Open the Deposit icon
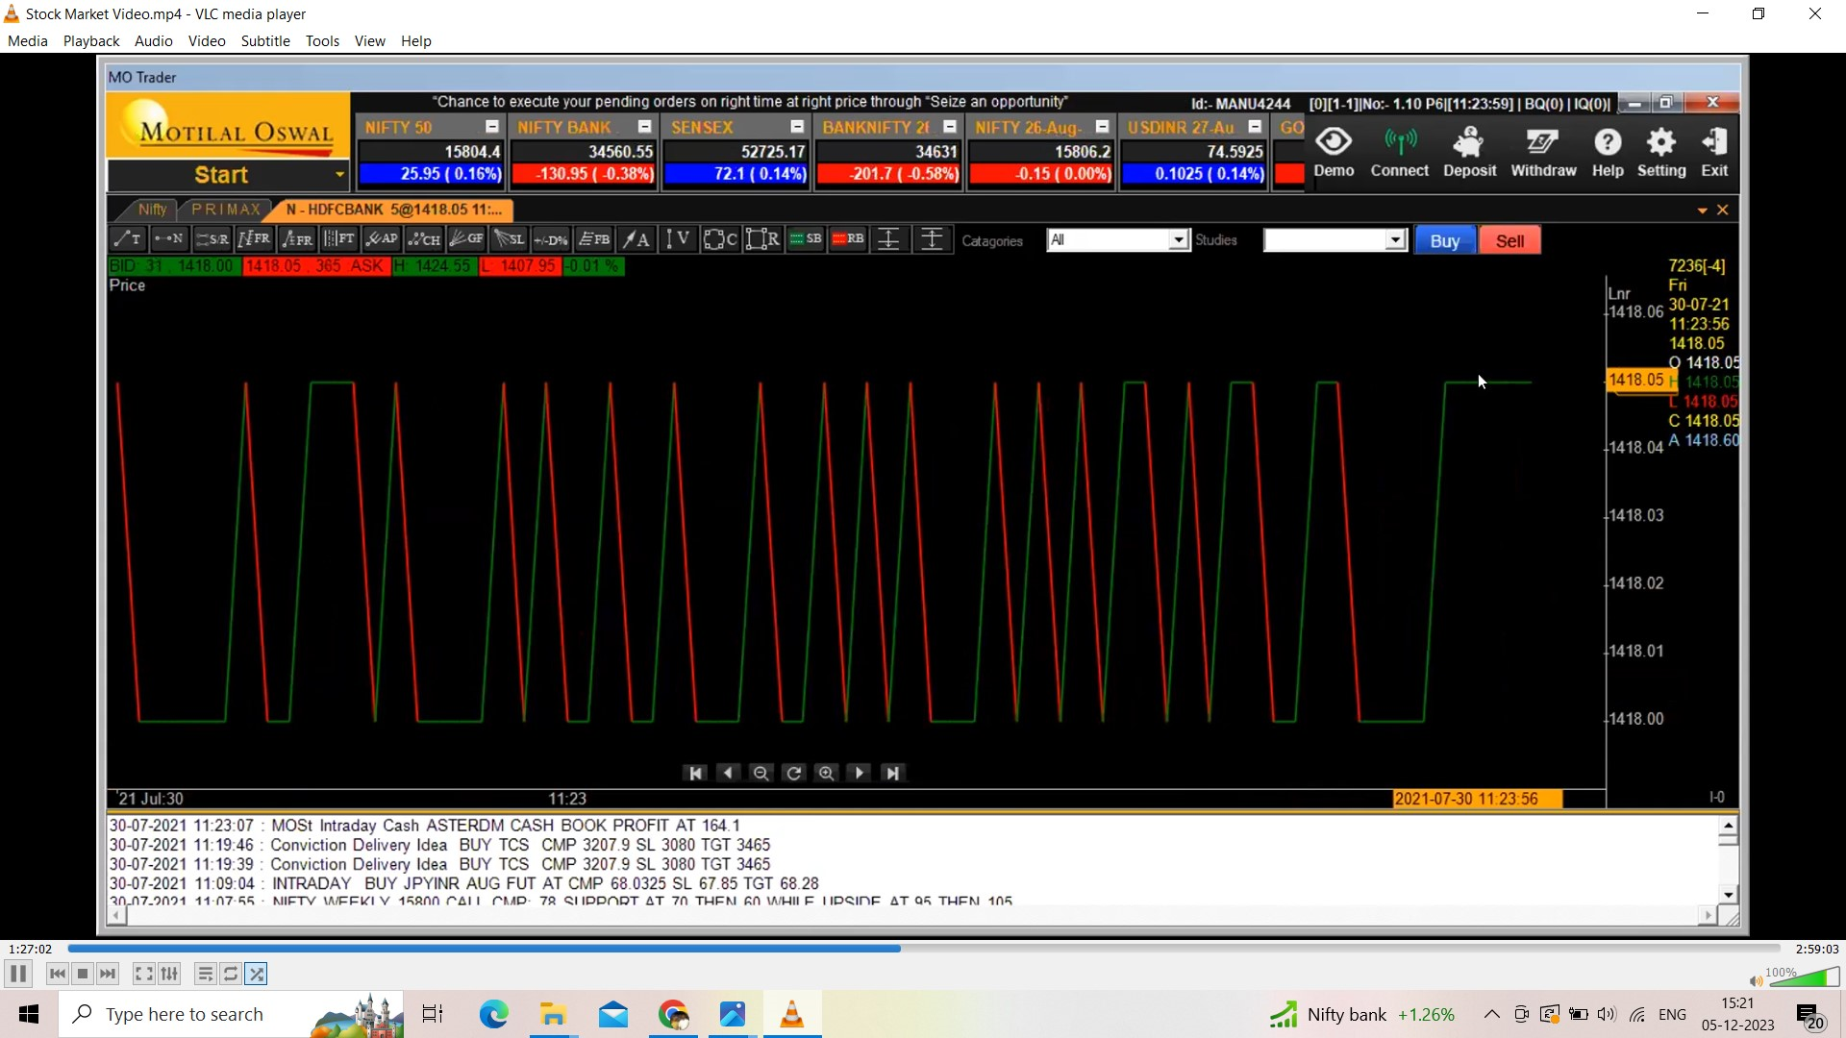1846x1038 pixels. click(x=1469, y=152)
